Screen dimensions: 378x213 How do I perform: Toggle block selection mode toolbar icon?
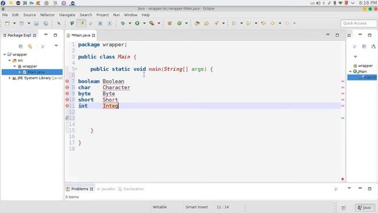[x=100, y=24]
